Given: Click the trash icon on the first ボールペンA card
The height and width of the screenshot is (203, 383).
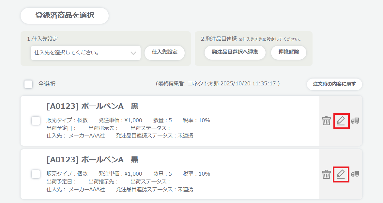Looking at the screenshot, I should (x=326, y=121).
